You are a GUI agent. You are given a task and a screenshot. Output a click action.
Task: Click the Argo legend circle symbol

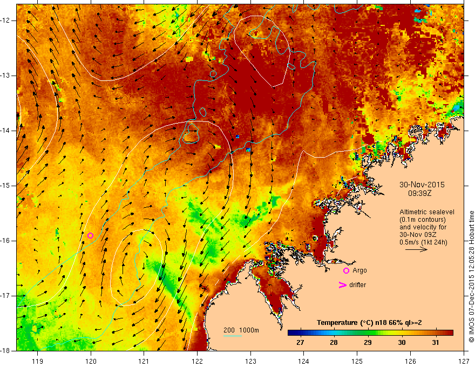[346, 271]
